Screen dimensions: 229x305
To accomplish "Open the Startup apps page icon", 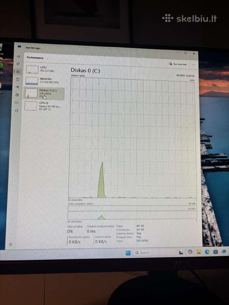I will pyautogui.click(x=18, y=87).
